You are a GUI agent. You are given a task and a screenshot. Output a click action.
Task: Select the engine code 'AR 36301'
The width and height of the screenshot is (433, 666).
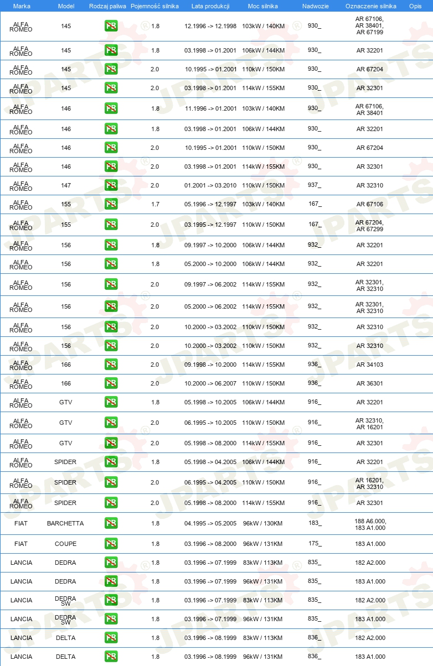pos(369,383)
